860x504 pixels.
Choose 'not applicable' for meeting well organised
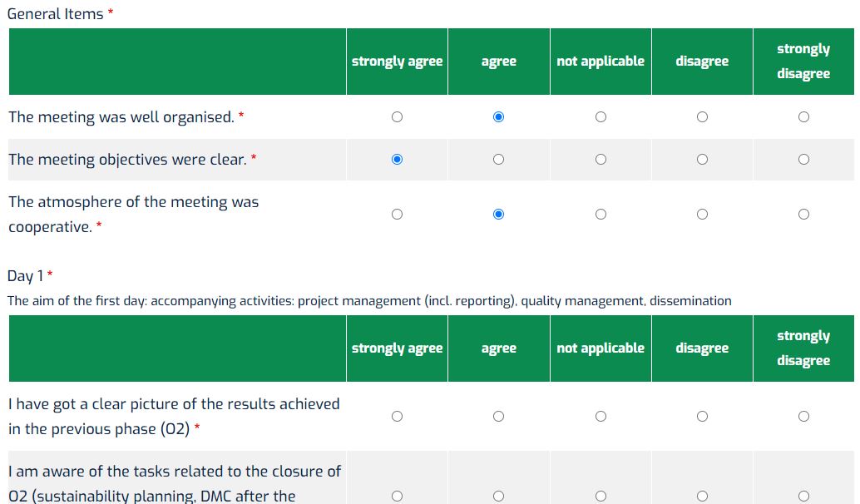point(601,117)
